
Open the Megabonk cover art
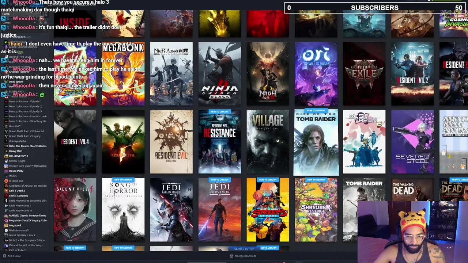(x=123, y=73)
